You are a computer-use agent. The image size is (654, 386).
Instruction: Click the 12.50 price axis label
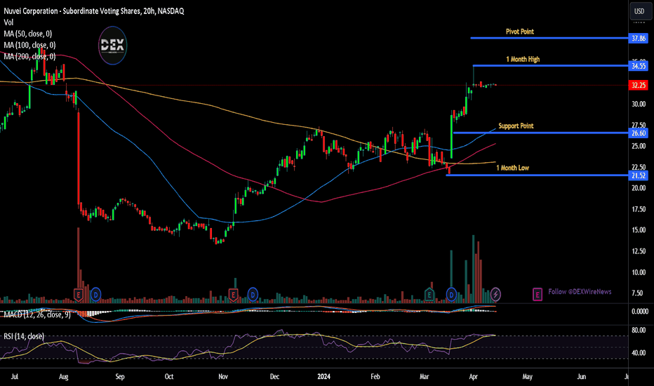[639, 251]
